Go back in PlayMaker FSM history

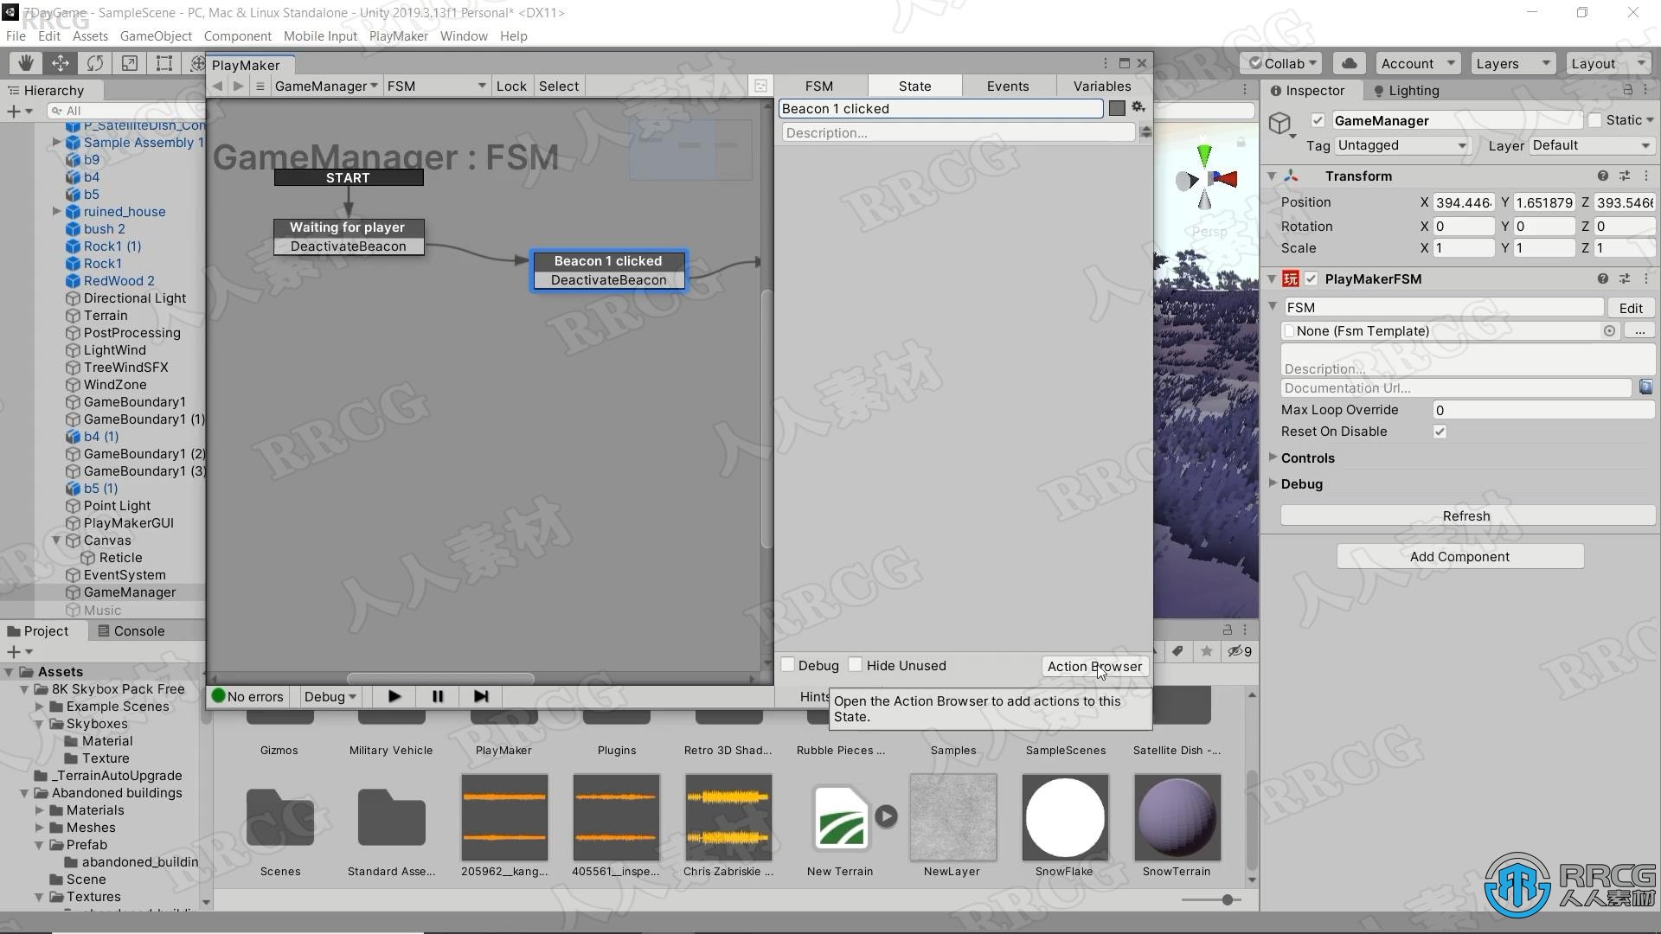pyautogui.click(x=217, y=86)
